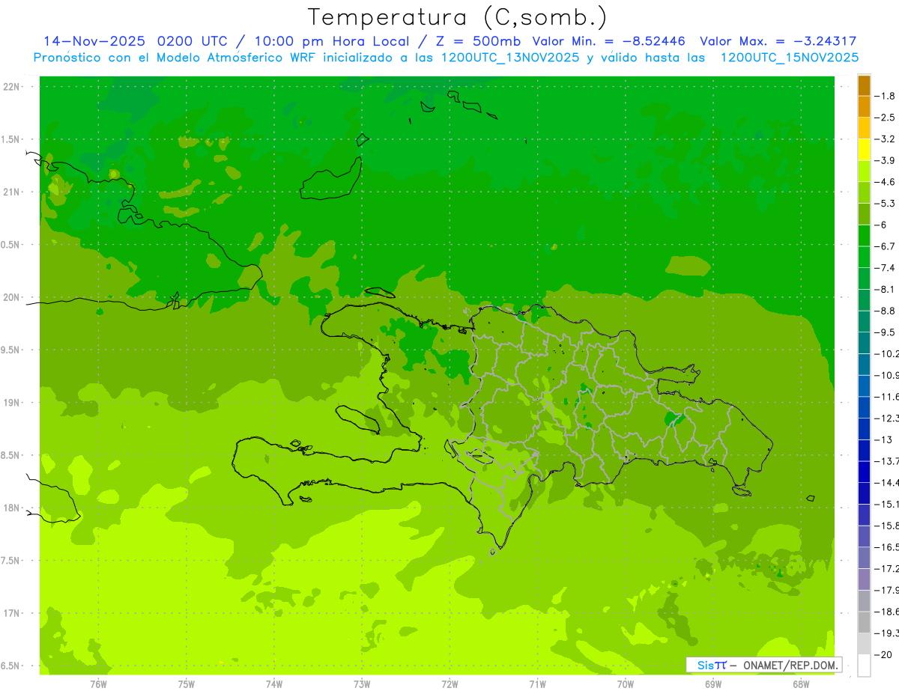Click the "-13" colorbar value

click(883, 439)
